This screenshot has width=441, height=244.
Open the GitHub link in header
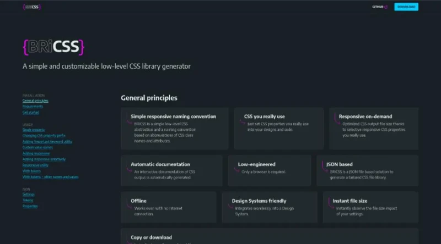click(x=378, y=7)
